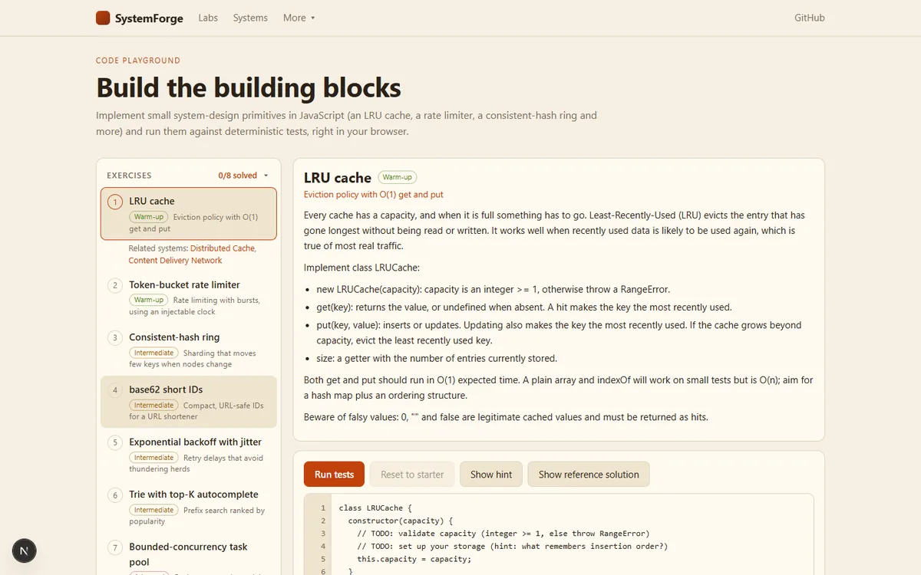Open the LRU cache exercise
This screenshot has width=921, height=575.
coord(189,214)
